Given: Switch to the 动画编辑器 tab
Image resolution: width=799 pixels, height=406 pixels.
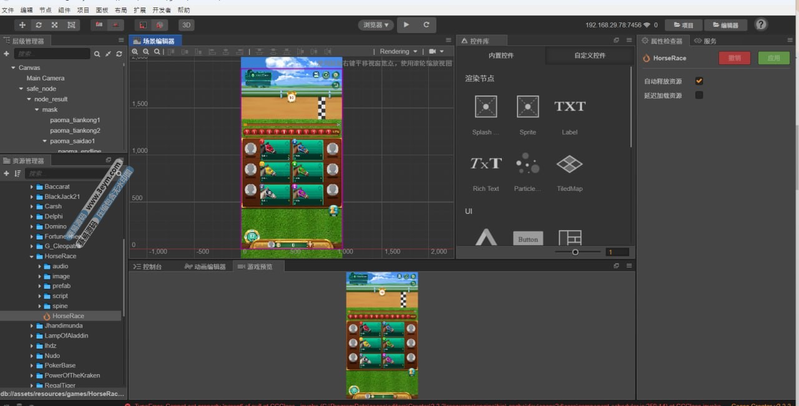Looking at the screenshot, I should click(x=205, y=266).
